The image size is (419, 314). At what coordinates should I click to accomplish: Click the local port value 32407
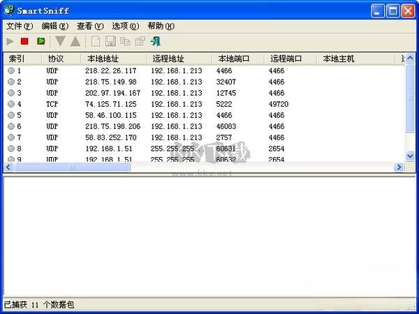point(226,82)
